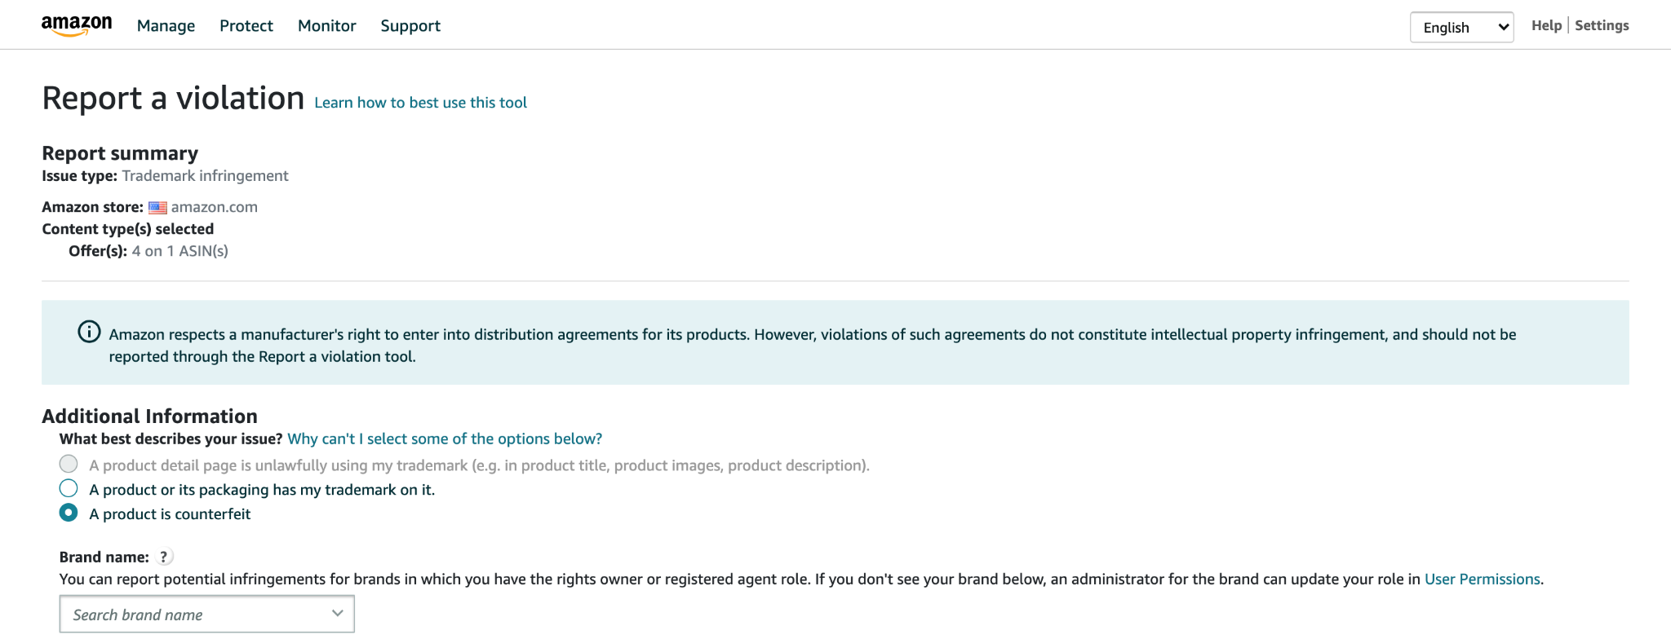Viewport: 1671px width, 639px height.
Task: Open the Support menu
Action: pyautogui.click(x=410, y=26)
